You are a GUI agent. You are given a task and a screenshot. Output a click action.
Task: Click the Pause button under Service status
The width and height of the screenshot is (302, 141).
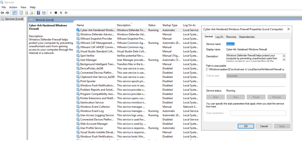256,97
